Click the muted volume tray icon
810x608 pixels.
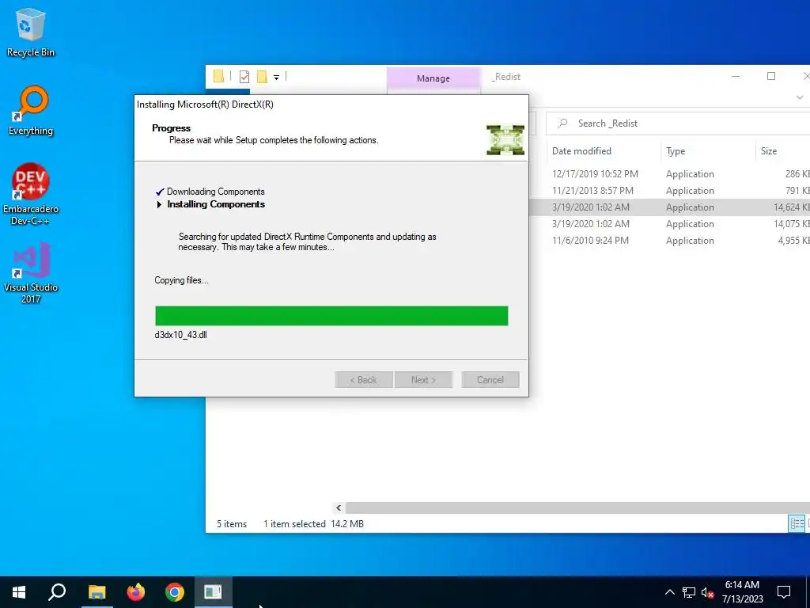point(707,592)
